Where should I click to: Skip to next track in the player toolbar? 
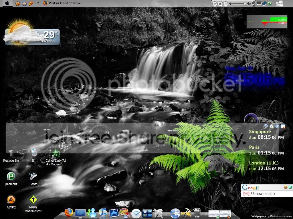[x=226, y=4]
